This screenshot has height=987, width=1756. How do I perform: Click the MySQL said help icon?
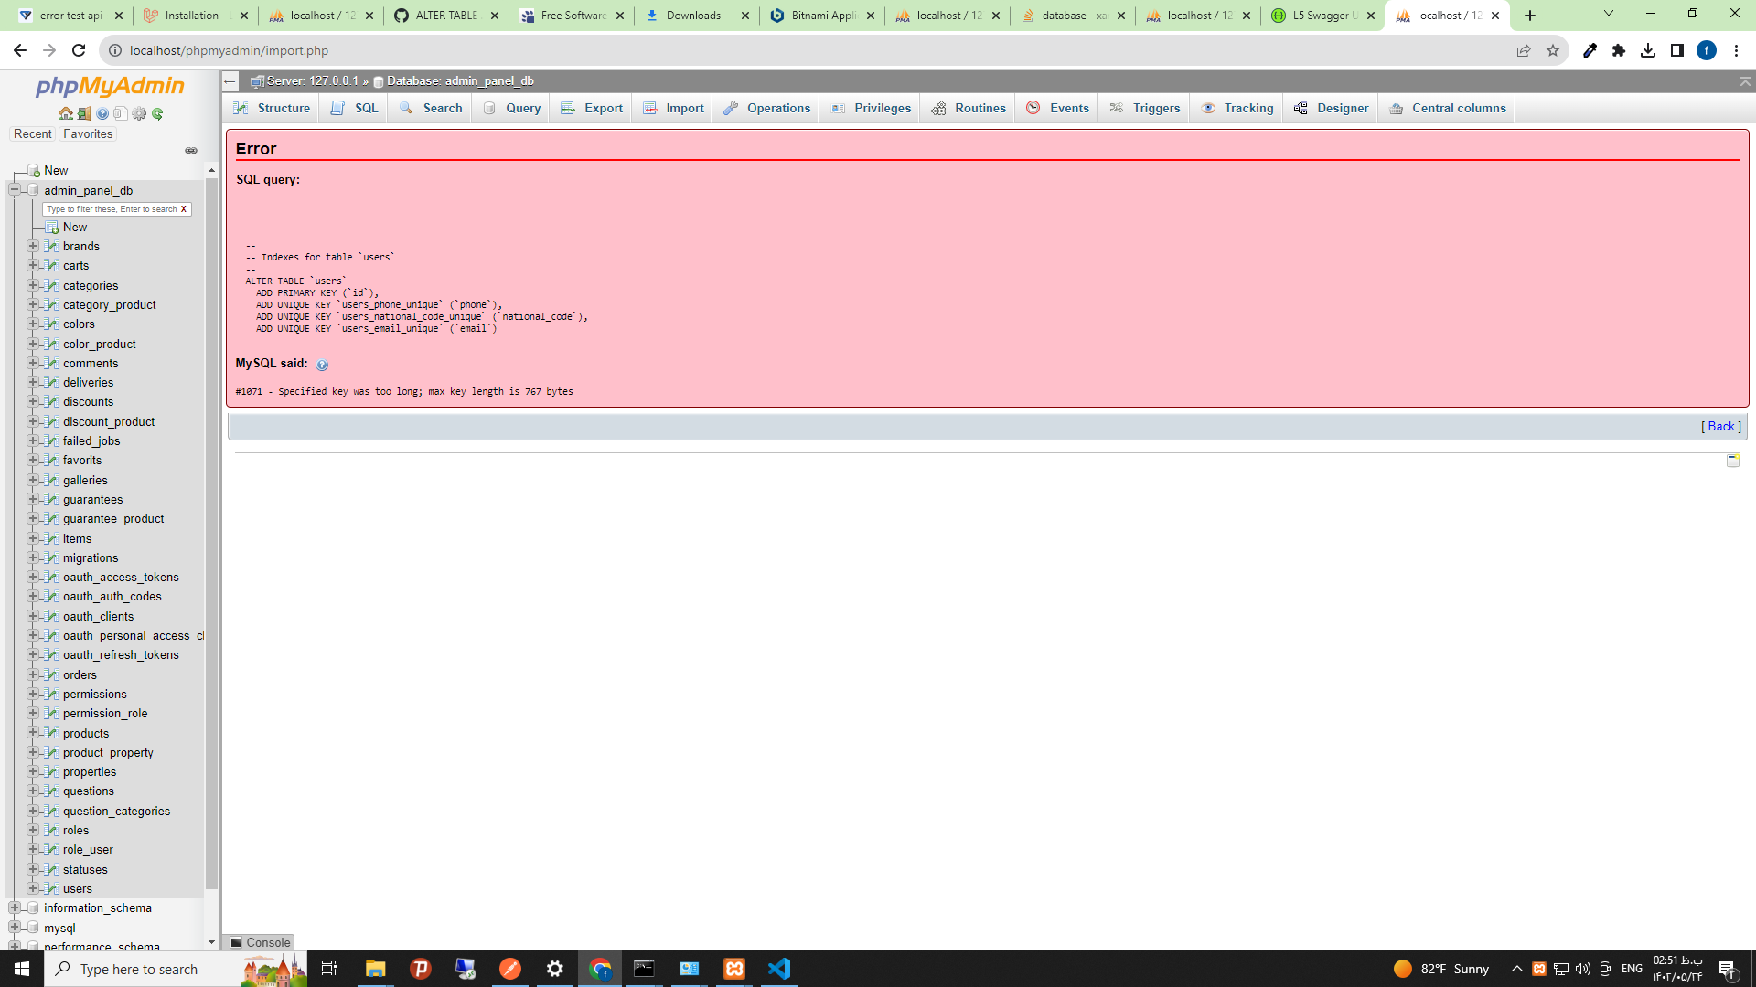(x=322, y=365)
